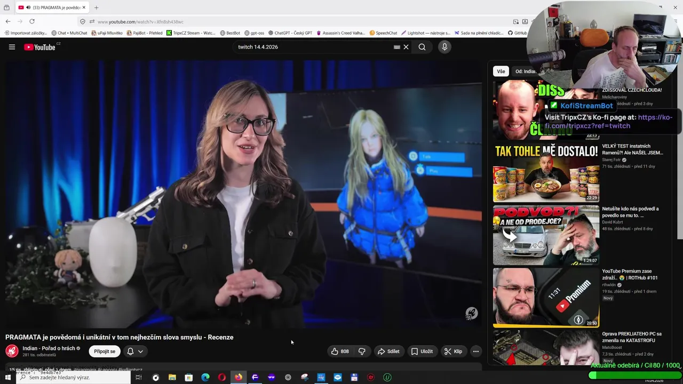Click the main video player area
Image resolution: width=683 pixels, height=384 pixels.
243,194
